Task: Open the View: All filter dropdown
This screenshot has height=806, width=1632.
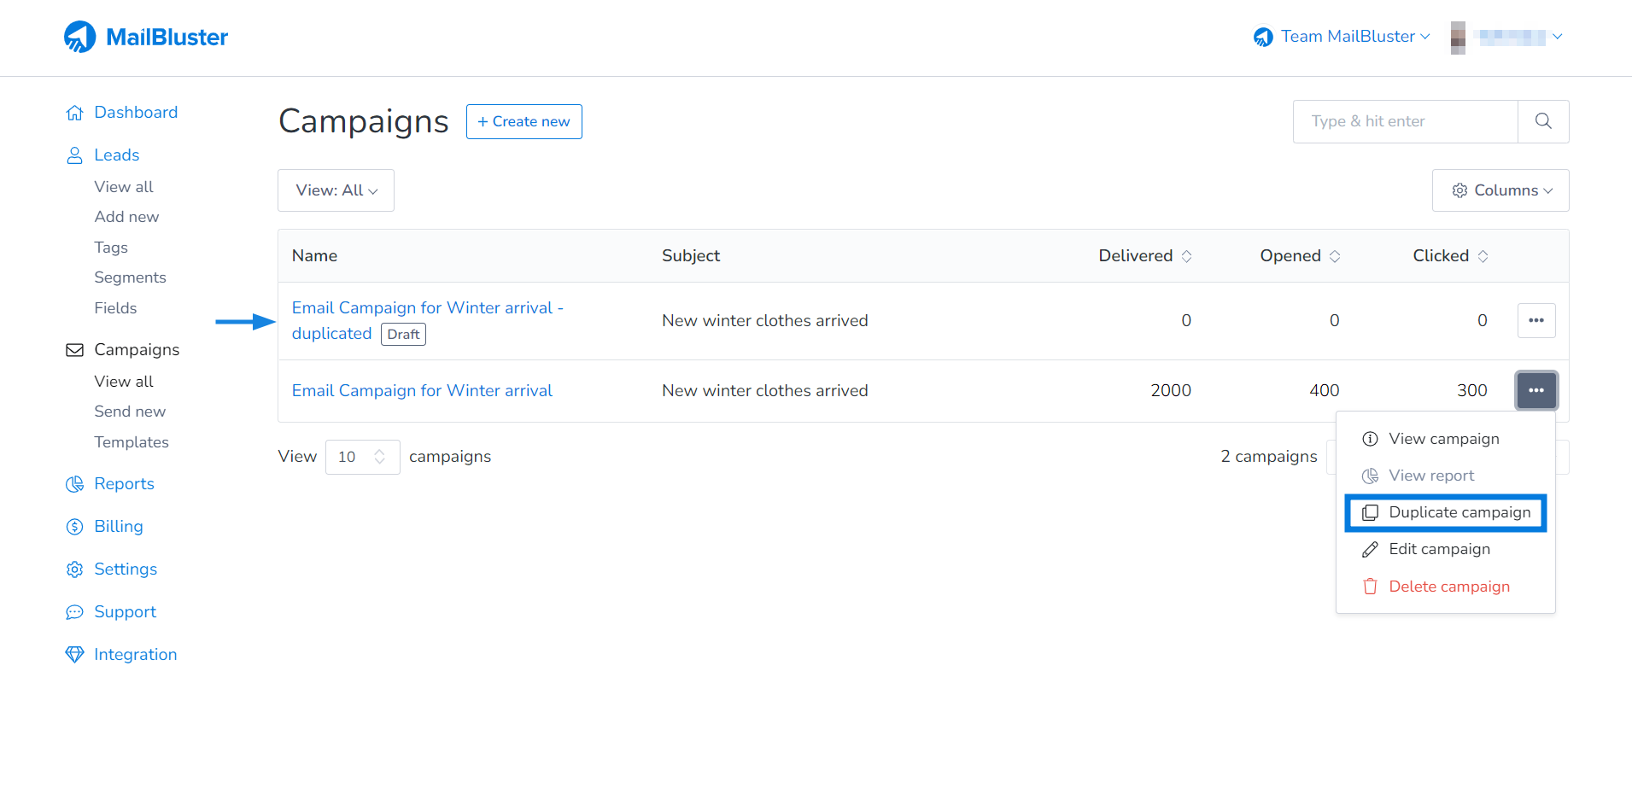Action: coord(335,190)
